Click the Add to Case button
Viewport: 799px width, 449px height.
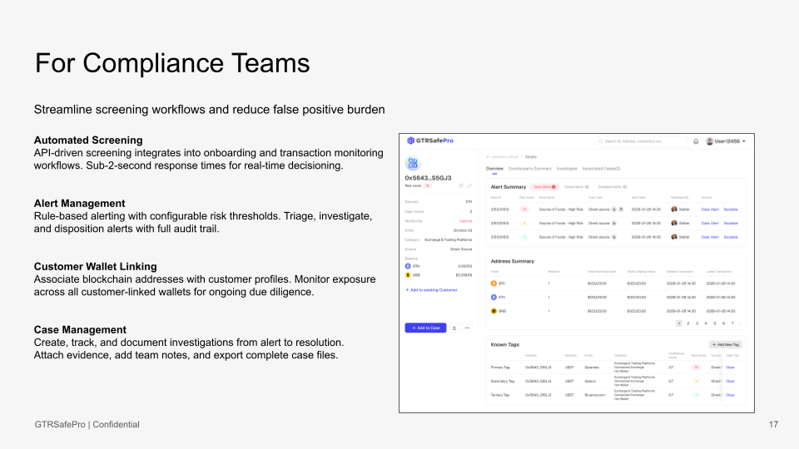[x=425, y=328]
